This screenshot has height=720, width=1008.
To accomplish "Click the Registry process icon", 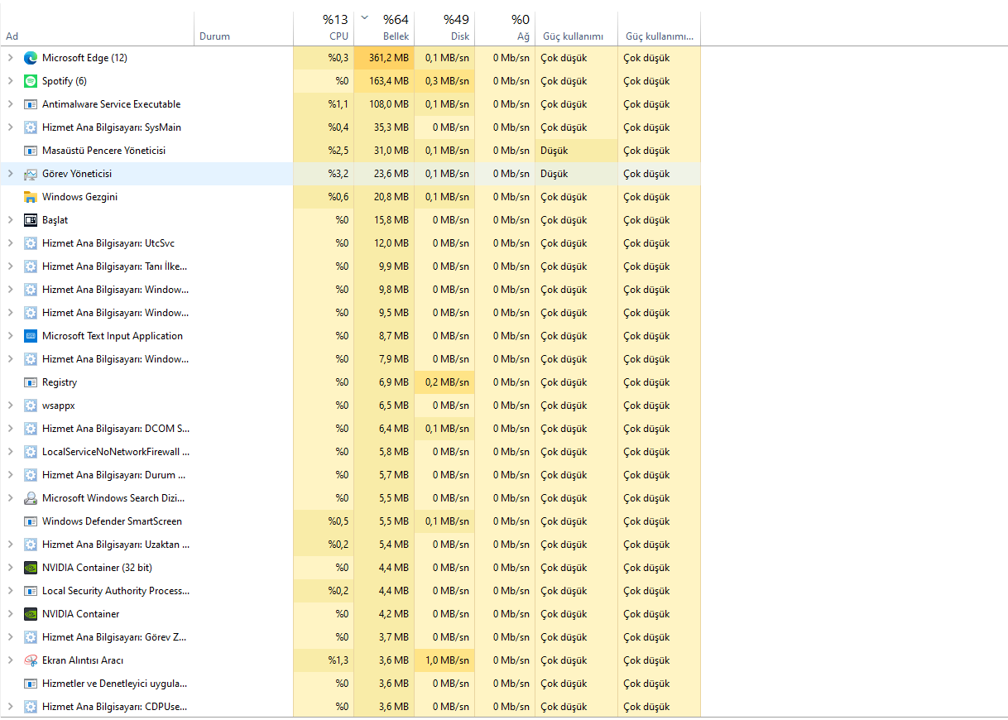I will pos(31,382).
